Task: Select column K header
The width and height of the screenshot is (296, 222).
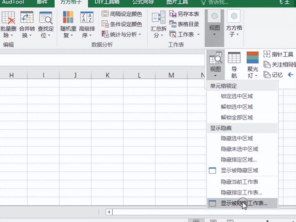Action: coord(107,75)
